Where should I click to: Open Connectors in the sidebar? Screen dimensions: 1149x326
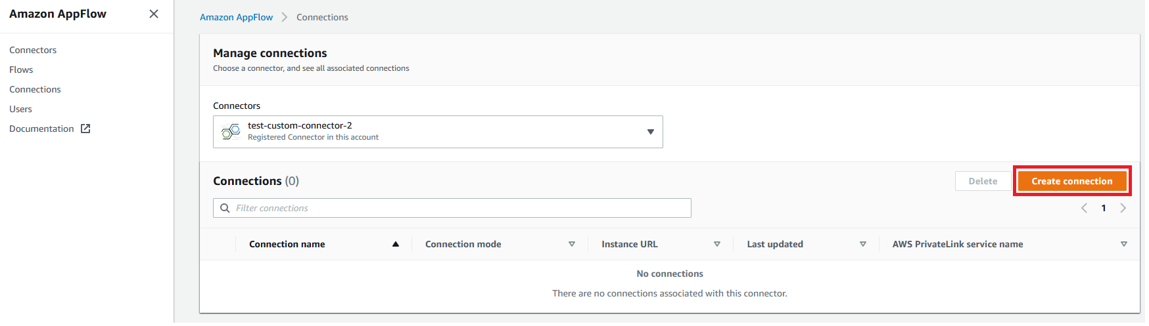point(33,50)
